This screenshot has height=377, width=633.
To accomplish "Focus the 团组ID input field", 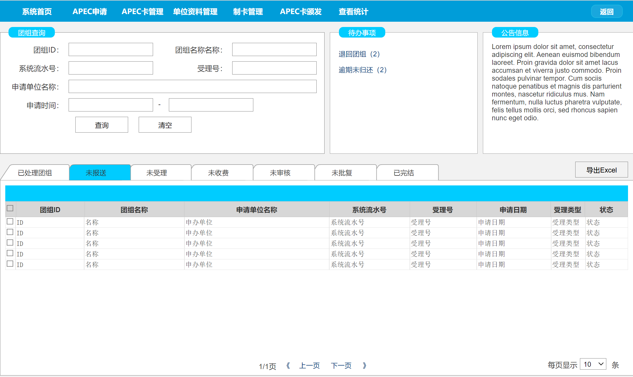I will coord(111,50).
